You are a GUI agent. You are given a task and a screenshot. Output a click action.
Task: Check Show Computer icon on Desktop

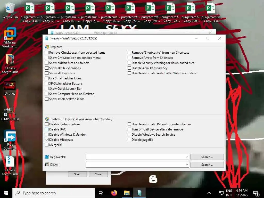point(47,94)
